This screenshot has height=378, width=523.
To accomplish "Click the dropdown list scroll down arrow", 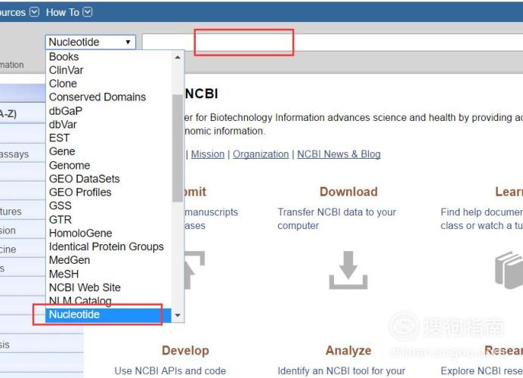I will point(178,315).
